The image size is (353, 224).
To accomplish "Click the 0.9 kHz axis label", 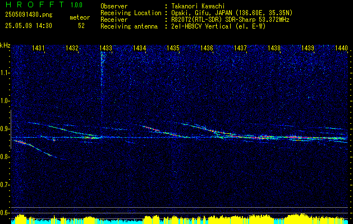I will (x=4, y=129).
